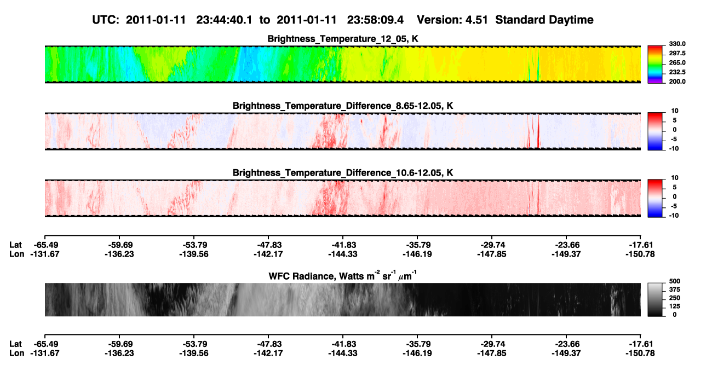Viewport: 712px width, 365px height.
Task: Click the 10 tick on the 10.6-12.05 colorbar
Action: click(x=675, y=178)
